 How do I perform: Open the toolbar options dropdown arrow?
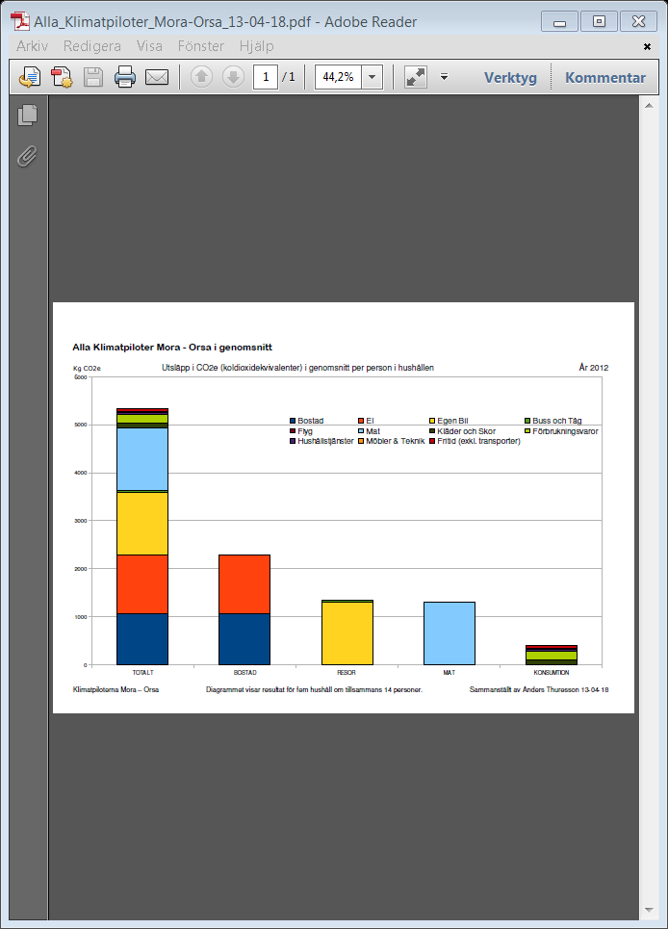coord(444,77)
